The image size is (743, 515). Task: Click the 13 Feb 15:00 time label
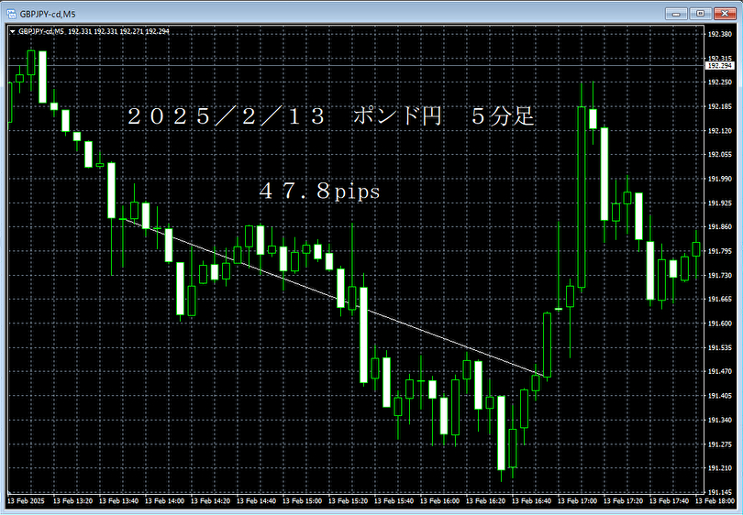coord(303,502)
